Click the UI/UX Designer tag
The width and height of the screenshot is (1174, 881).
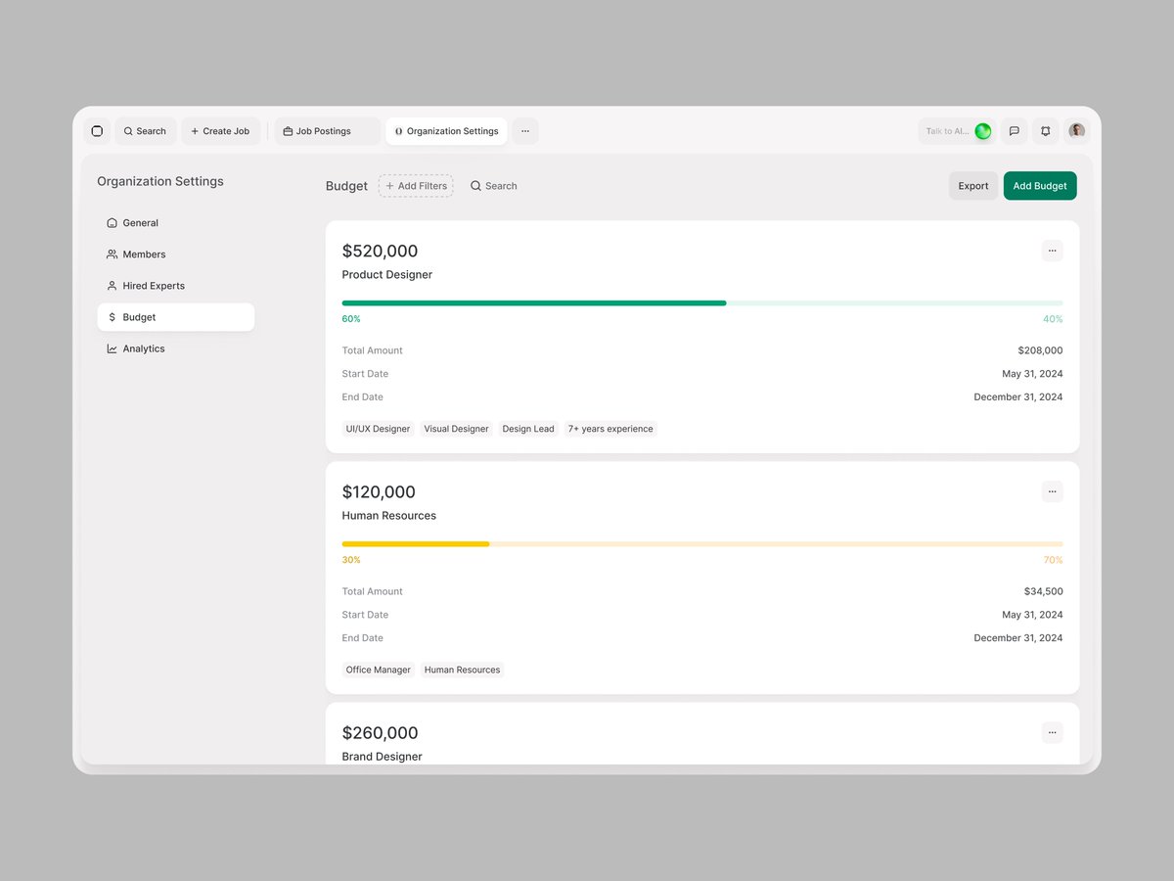[378, 429]
